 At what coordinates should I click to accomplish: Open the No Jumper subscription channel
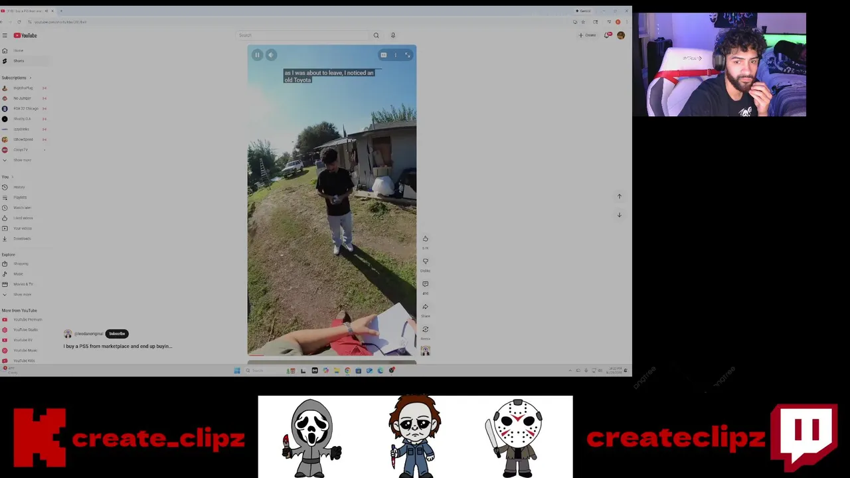pos(22,98)
